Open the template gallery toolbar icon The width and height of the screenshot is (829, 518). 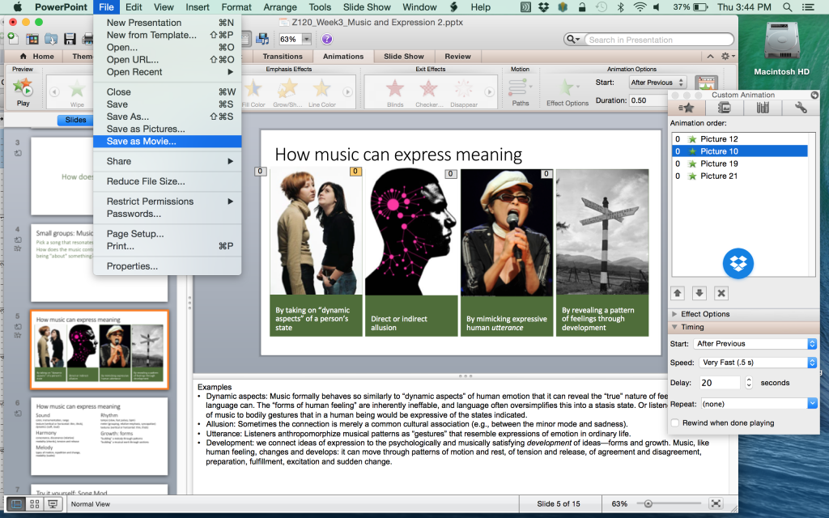pos(32,39)
